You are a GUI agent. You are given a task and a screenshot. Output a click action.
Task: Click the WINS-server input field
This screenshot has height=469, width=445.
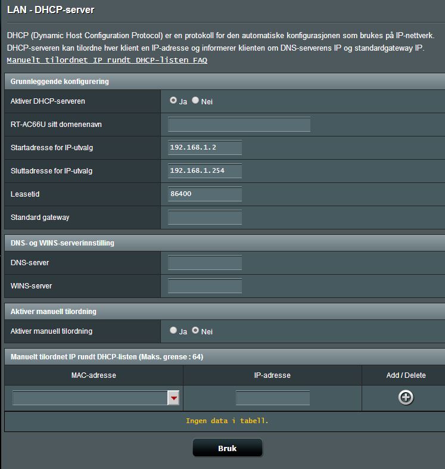pyautogui.click(x=205, y=286)
